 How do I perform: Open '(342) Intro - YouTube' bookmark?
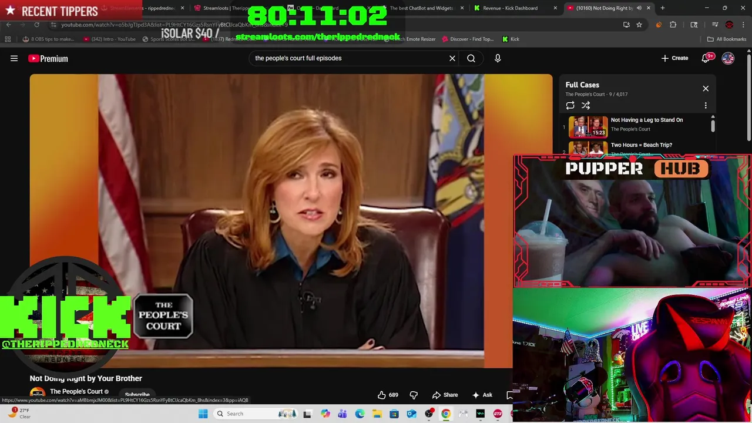pyautogui.click(x=109, y=39)
